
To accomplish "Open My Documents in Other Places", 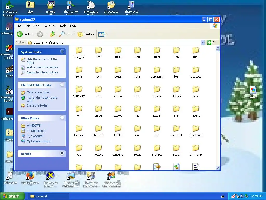I will click(x=36, y=131).
